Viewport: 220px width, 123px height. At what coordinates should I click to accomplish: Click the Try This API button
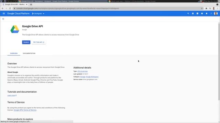click(39, 42)
